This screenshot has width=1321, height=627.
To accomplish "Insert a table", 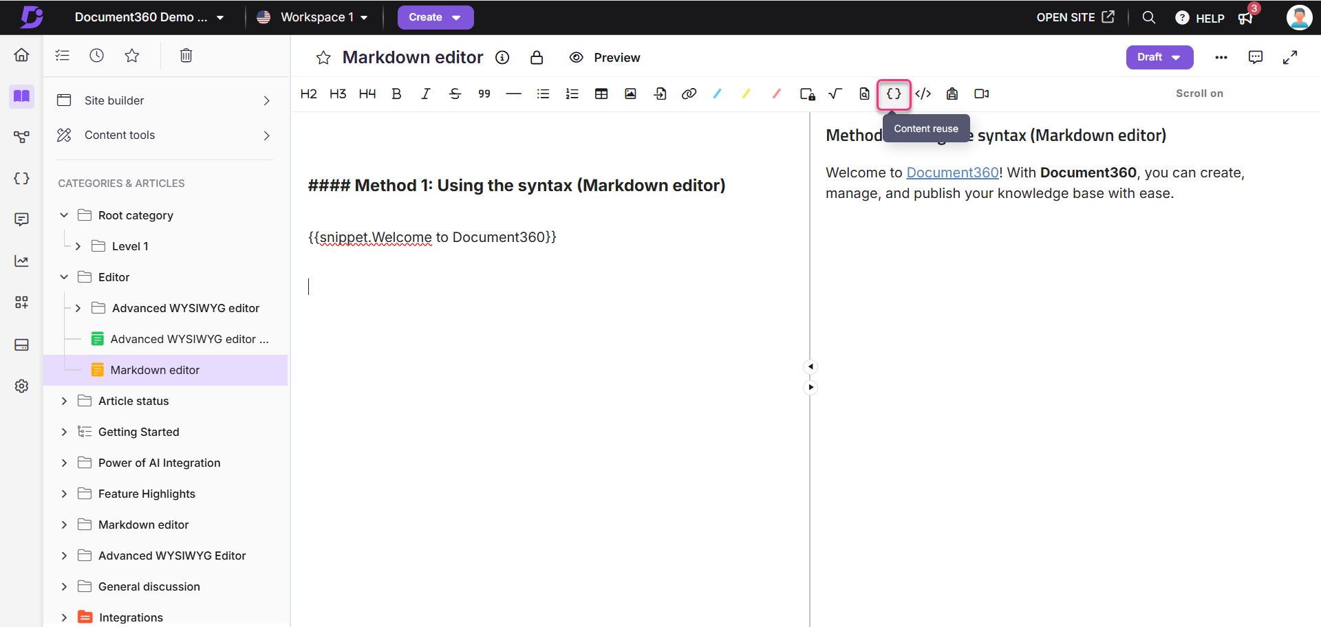I will (601, 93).
